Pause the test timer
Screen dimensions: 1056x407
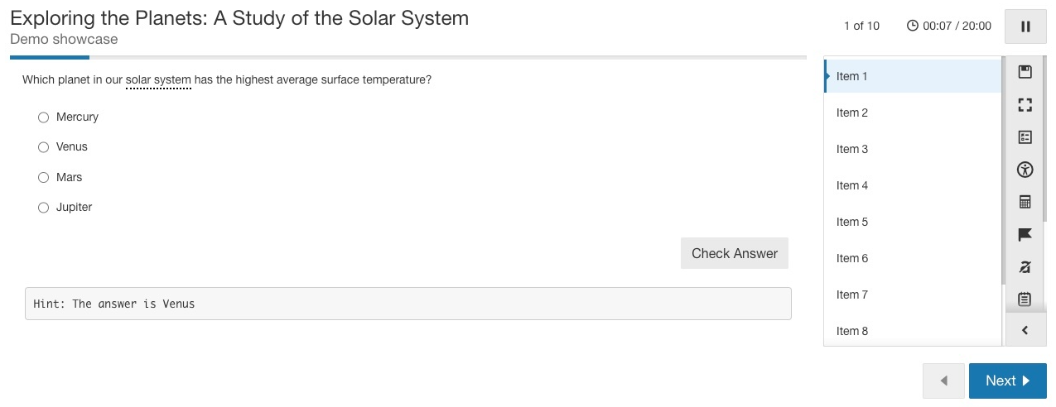coord(1025,26)
